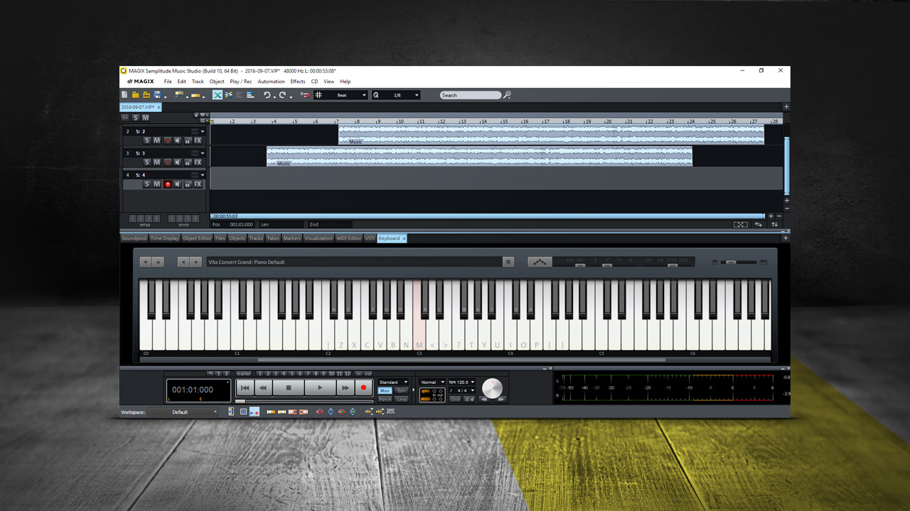Image resolution: width=910 pixels, height=511 pixels.
Task: Click the magnifier icon next to Search
Action: point(507,95)
